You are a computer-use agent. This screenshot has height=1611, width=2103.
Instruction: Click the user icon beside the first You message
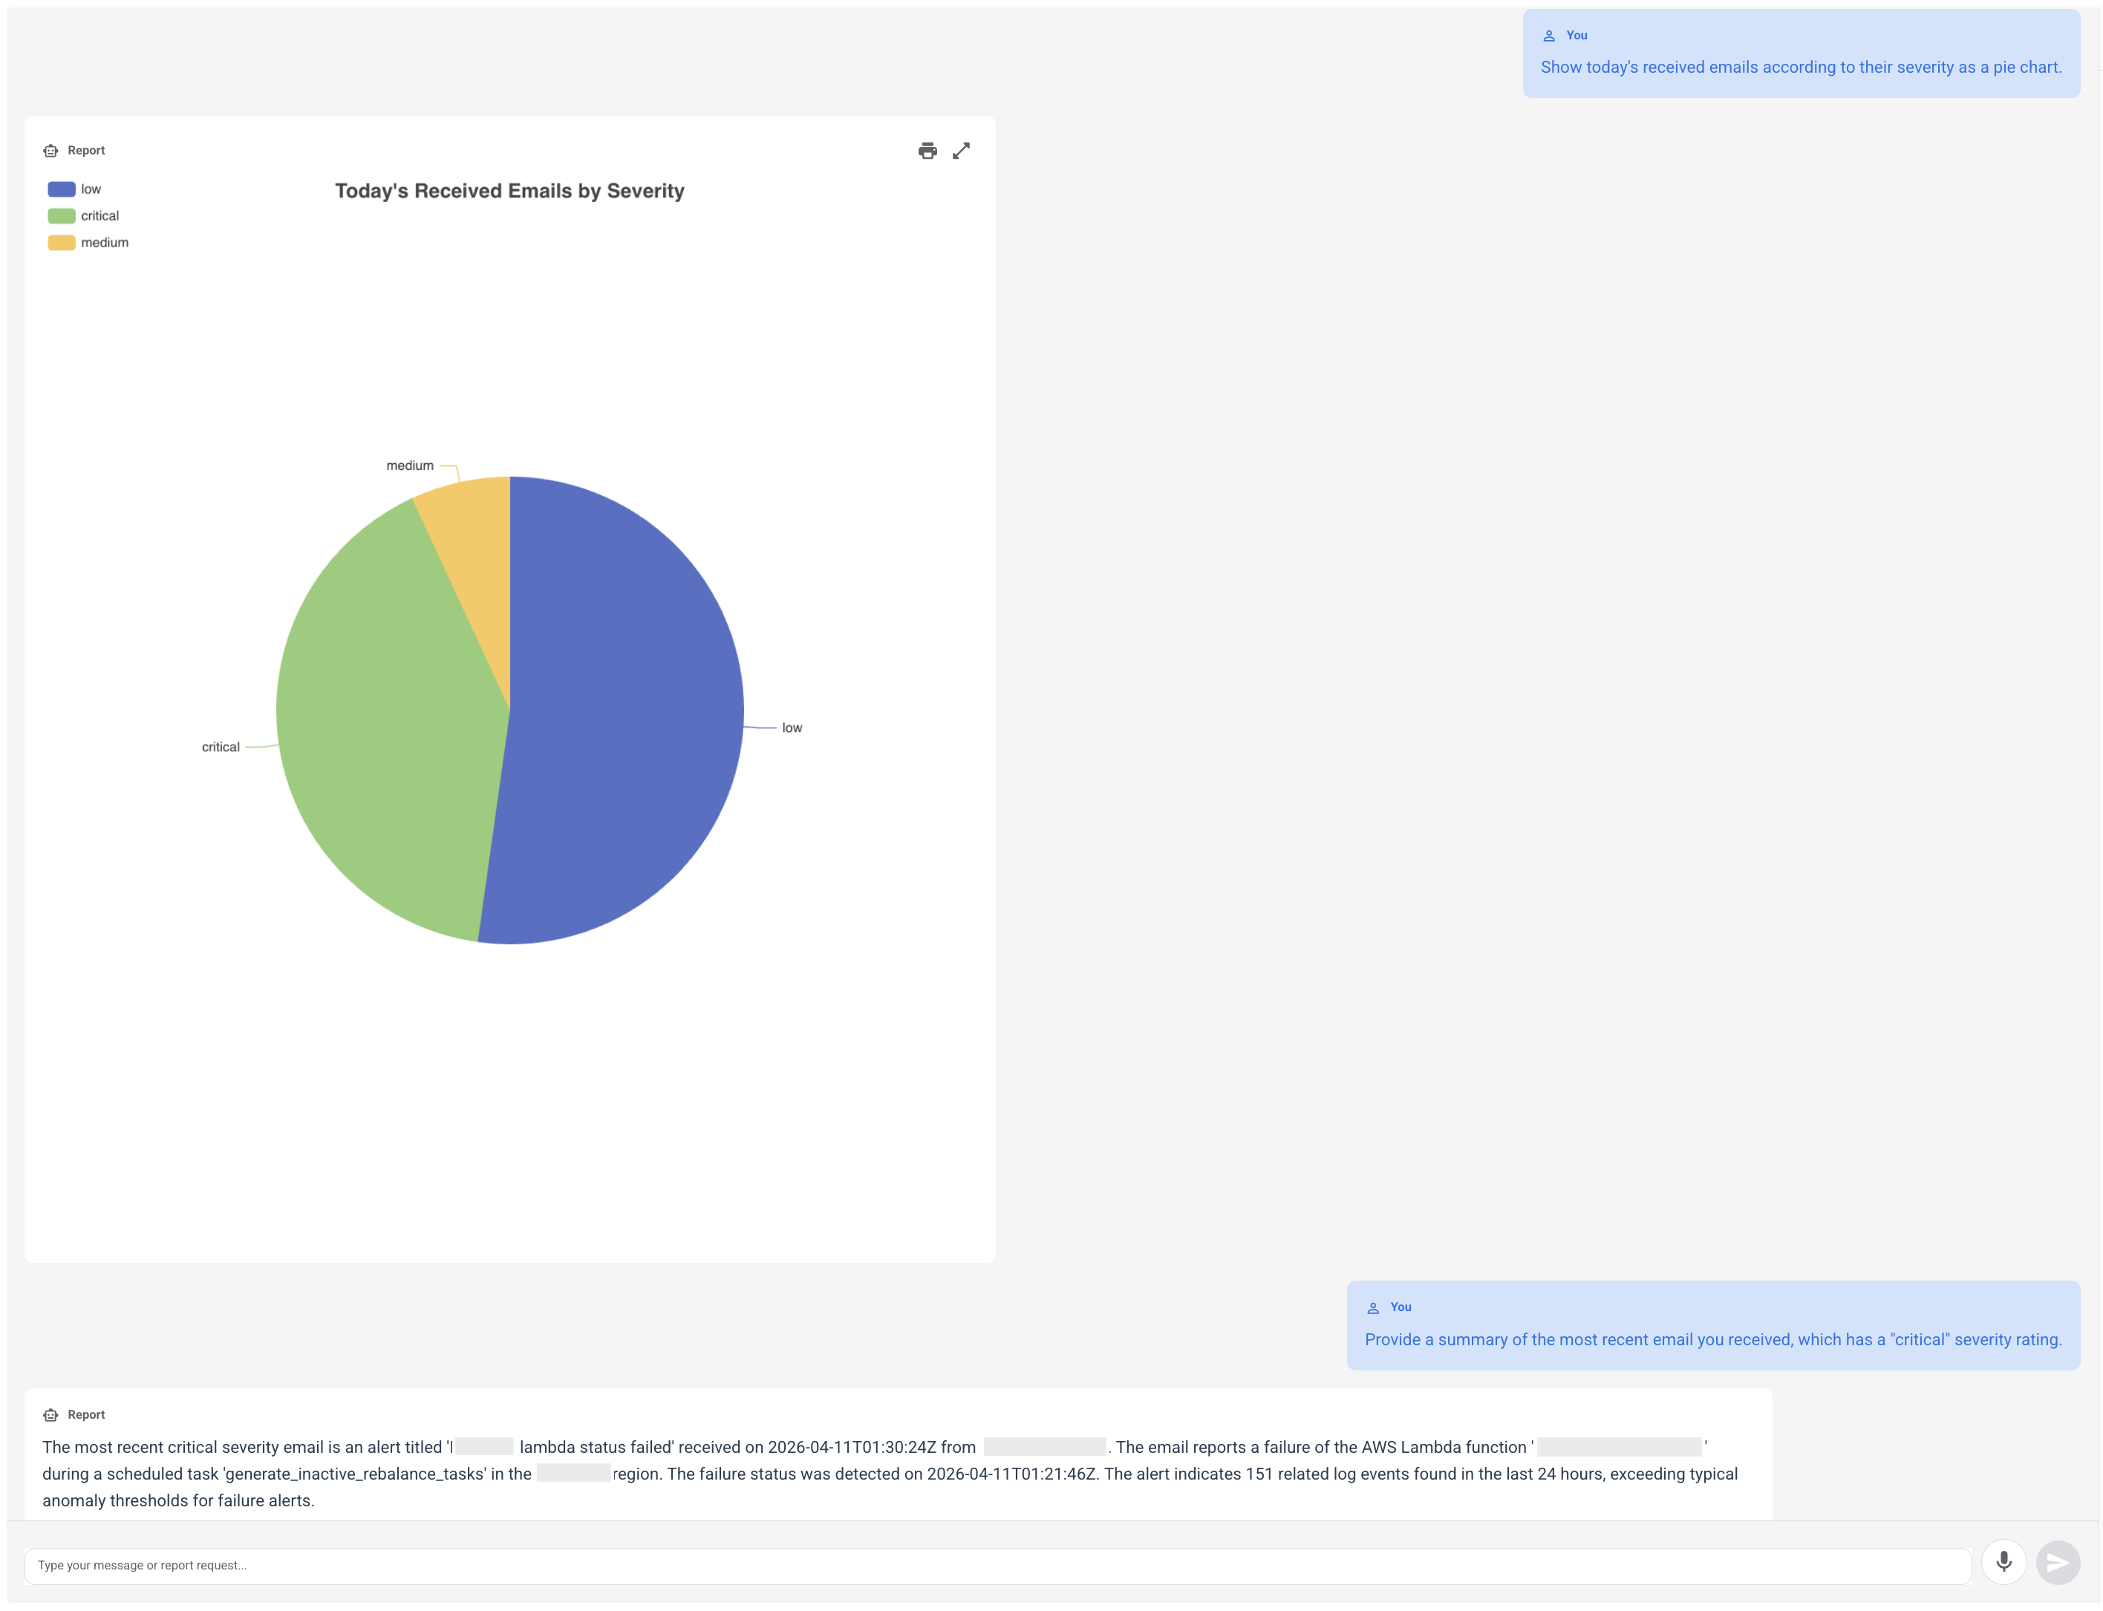(1551, 36)
